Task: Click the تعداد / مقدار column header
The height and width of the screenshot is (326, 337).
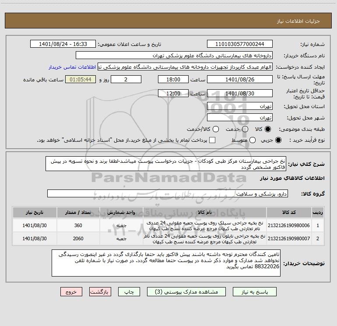Action: click(78, 212)
